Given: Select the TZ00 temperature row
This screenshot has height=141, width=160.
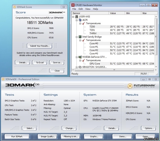Looking at the screenshot, I should tap(121, 27).
